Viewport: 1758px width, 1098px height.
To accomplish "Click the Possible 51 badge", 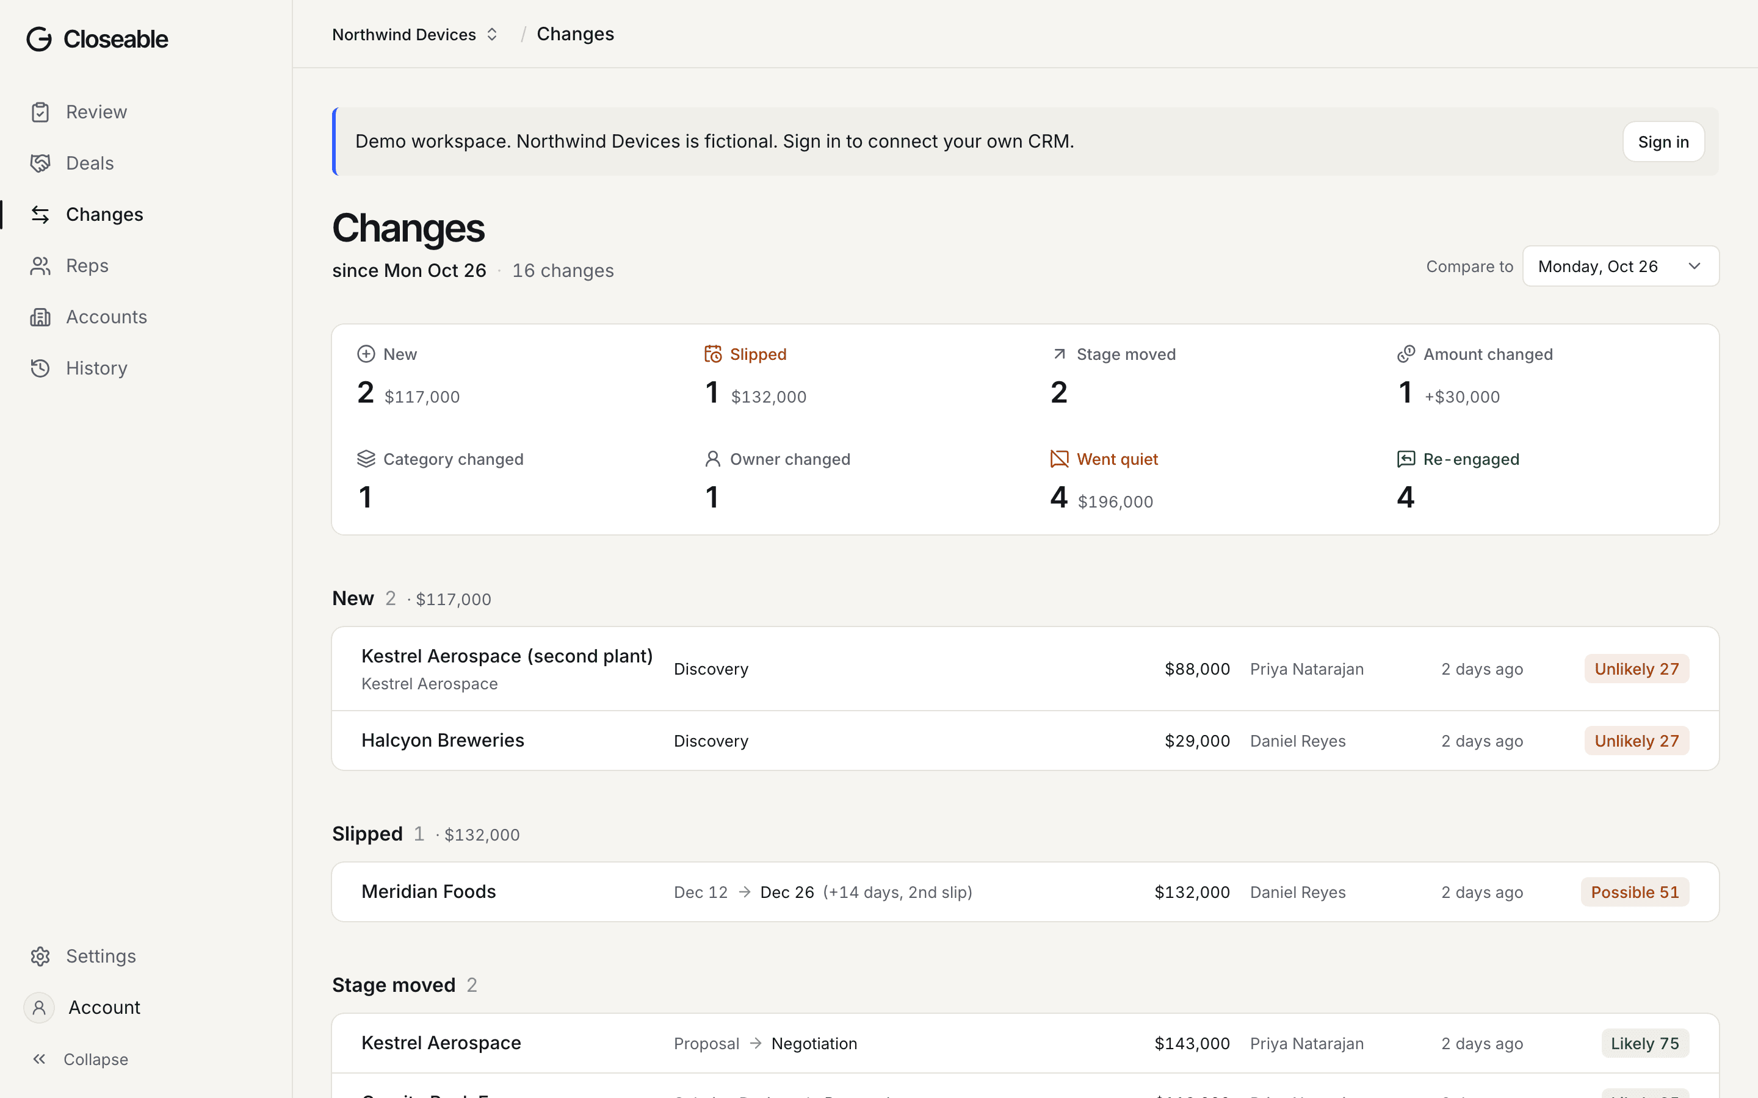I will point(1635,892).
